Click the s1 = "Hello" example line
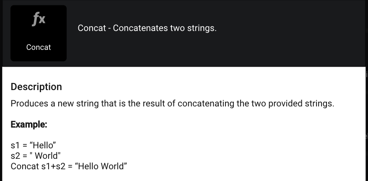The width and height of the screenshot is (368, 181). 34,145
